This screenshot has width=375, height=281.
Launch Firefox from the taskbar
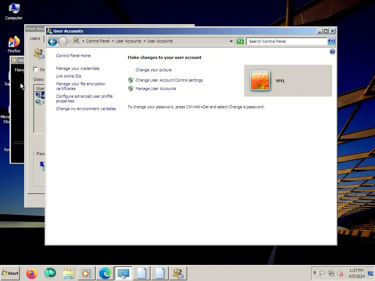click(32, 273)
